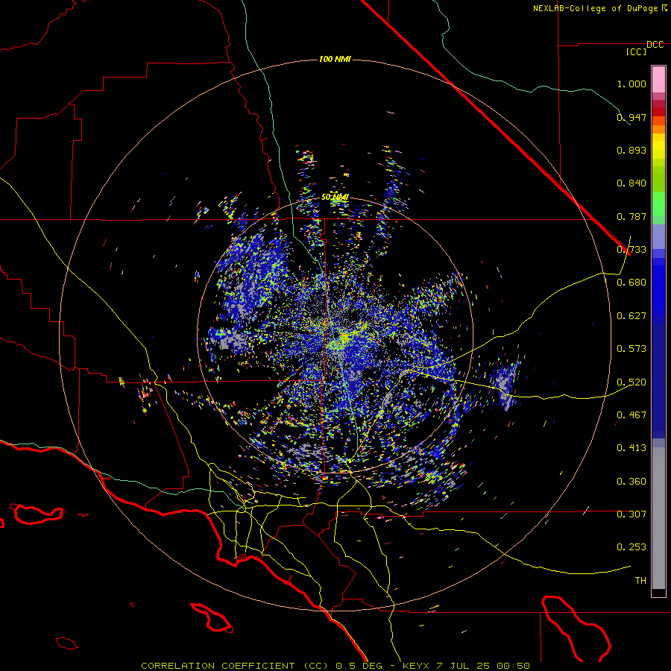Select the 0.467 legend value
This screenshot has width=671, height=671.
coord(631,415)
